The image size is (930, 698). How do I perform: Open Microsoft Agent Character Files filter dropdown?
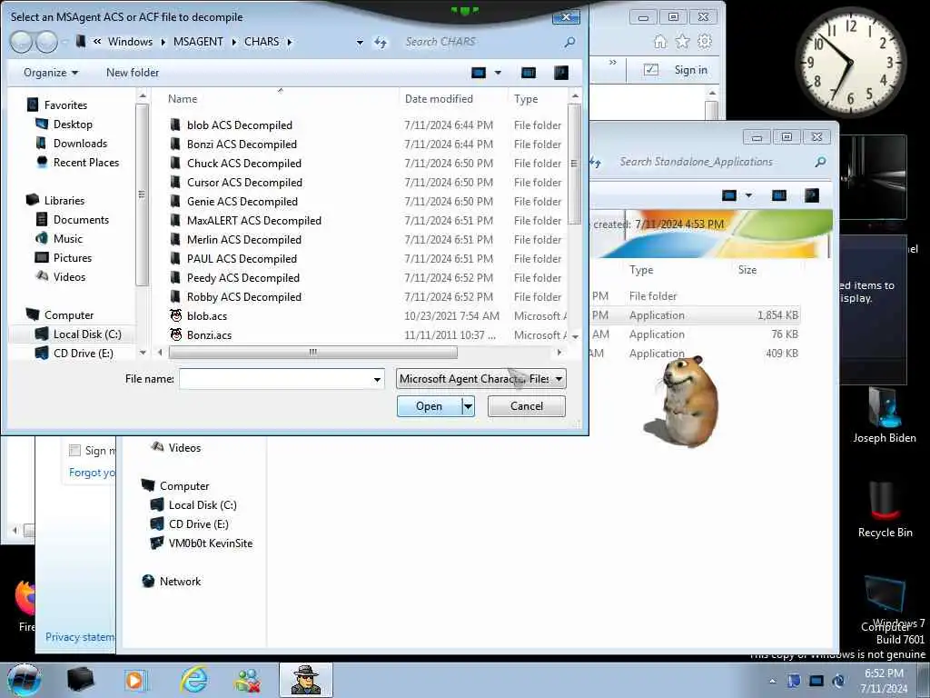click(481, 379)
